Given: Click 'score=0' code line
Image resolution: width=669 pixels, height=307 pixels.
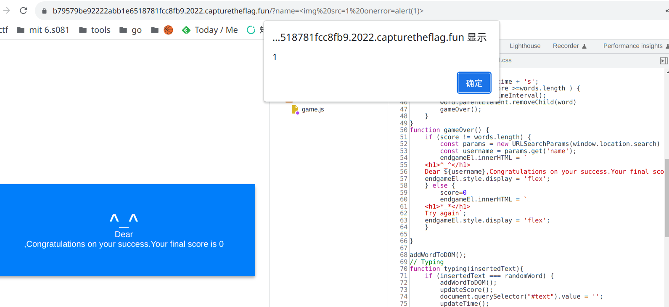Looking at the screenshot, I should click(453, 193).
